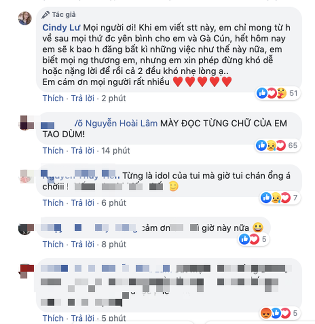315x324 pixels.
Task: Click Thích under the 14 phút comment
Action: click(x=53, y=151)
